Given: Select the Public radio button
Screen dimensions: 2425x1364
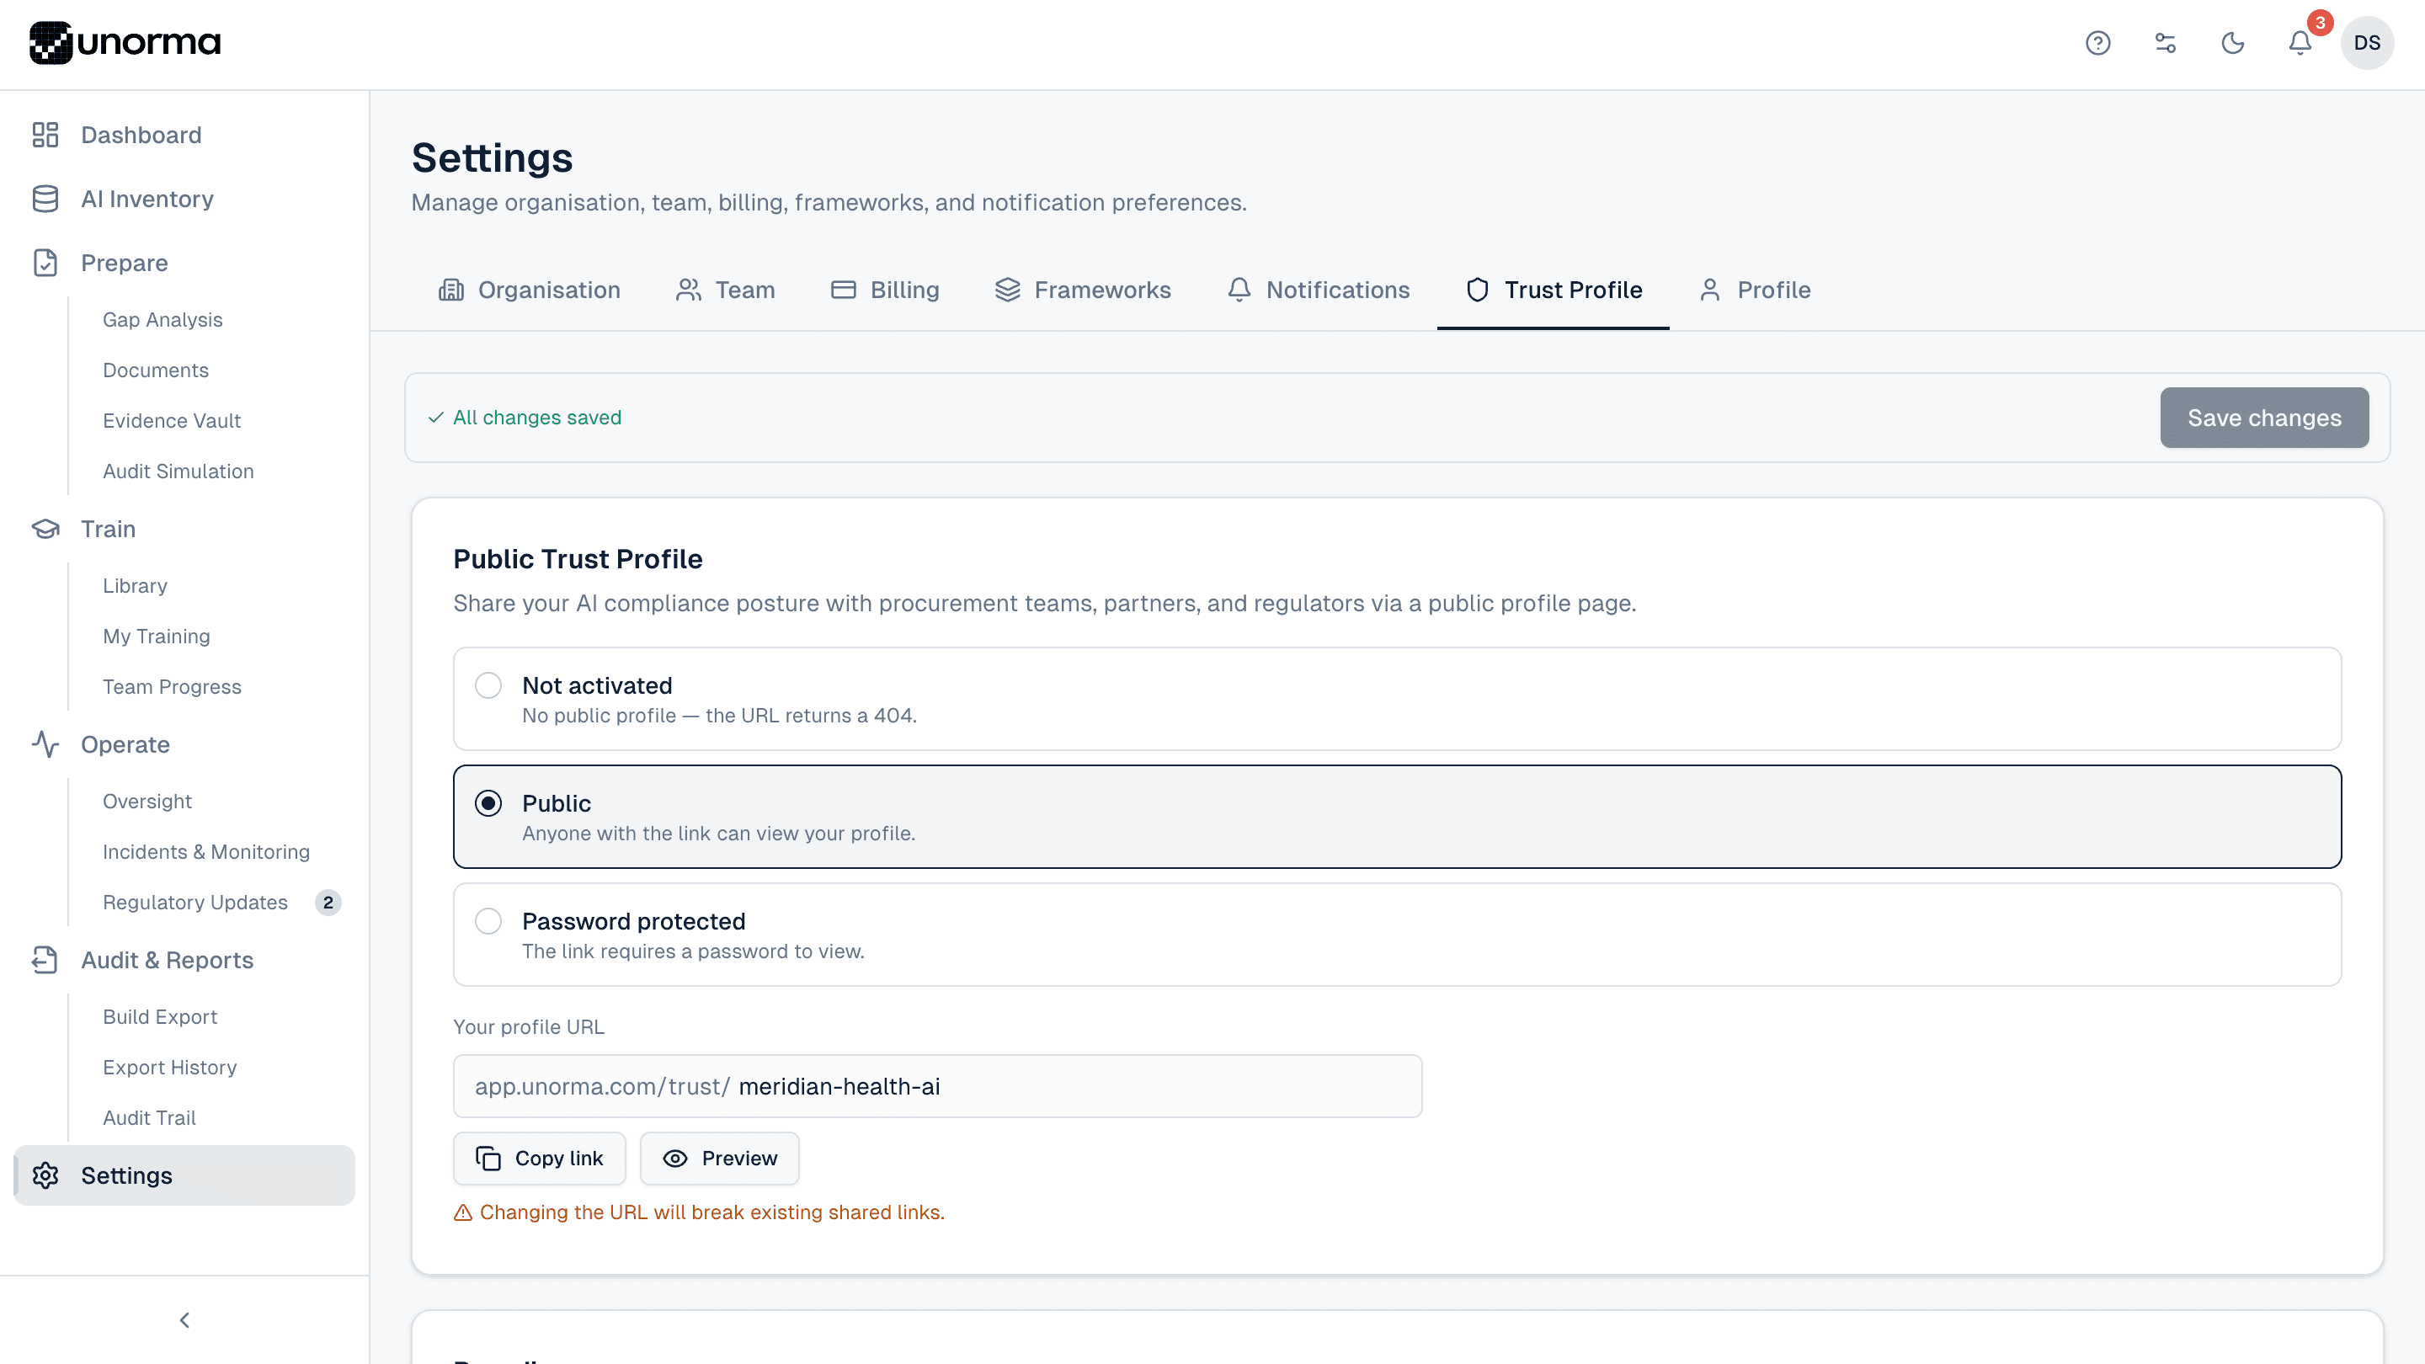Looking at the screenshot, I should 488,803.
